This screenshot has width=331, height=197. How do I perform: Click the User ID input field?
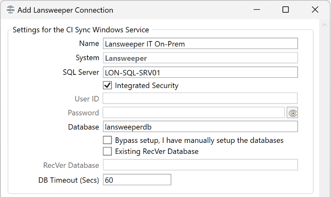click(x=200, y=98)
